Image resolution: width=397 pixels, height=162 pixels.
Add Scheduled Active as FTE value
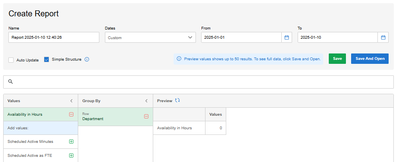coord(71,156)
